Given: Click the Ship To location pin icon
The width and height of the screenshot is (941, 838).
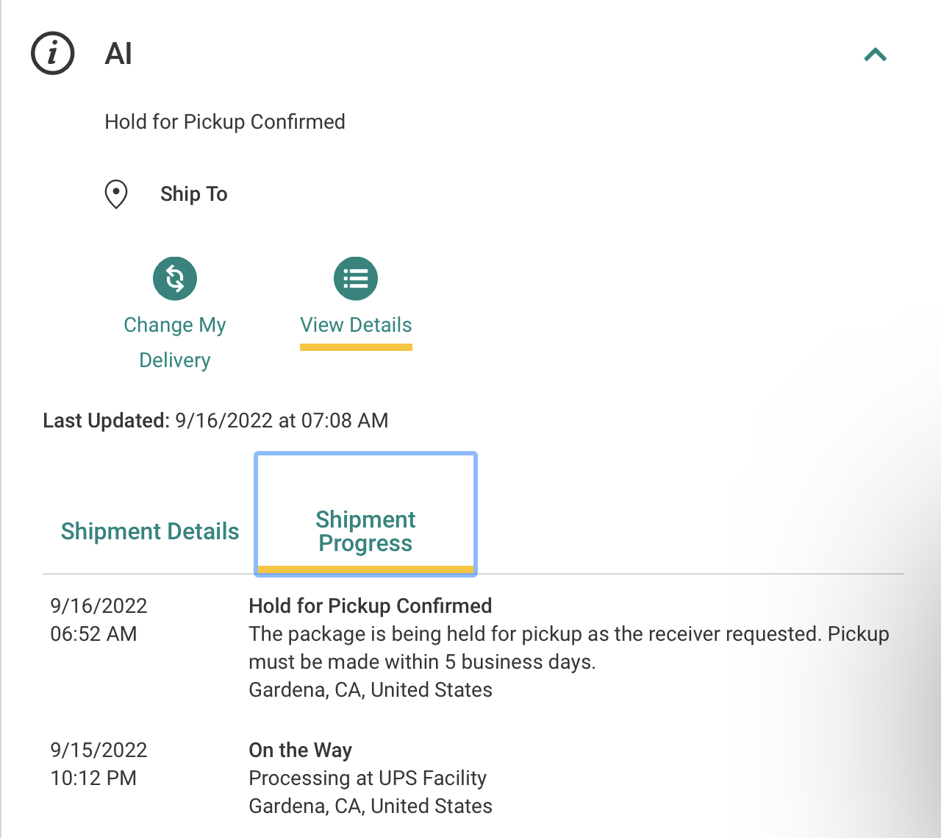Looking at the screenshot, I should pos(116,194).
